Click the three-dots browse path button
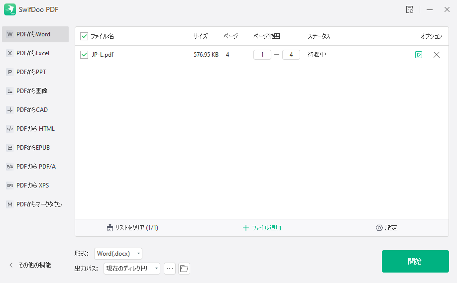 click(x=170, y=269)
